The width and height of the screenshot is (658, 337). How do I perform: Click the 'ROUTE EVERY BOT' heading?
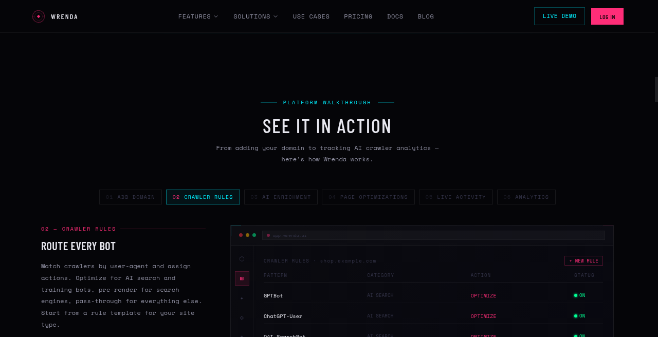coord(78,246)
